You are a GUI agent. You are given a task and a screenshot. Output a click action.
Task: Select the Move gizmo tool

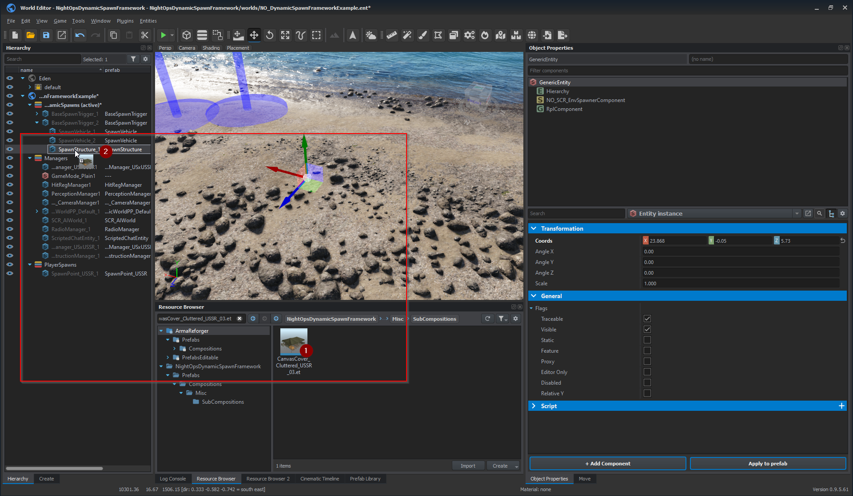[x=254, y=35]
